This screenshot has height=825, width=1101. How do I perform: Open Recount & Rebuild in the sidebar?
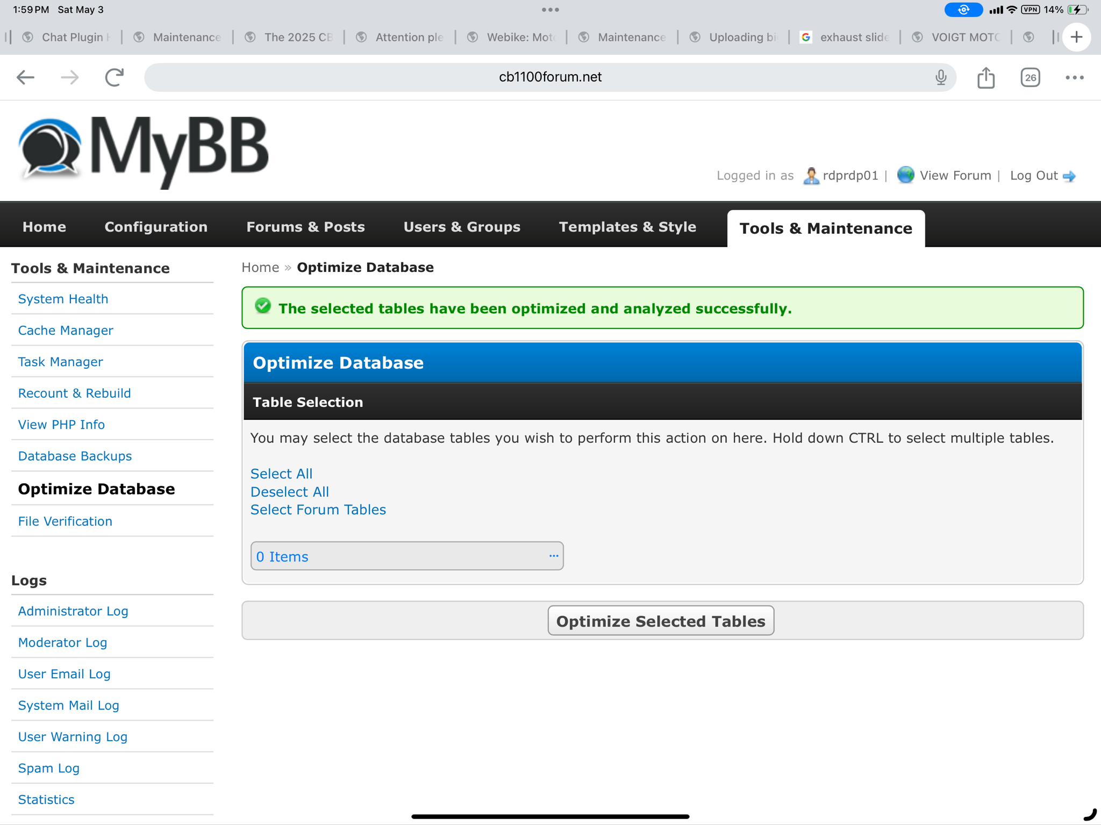click(x=74, y=393)
